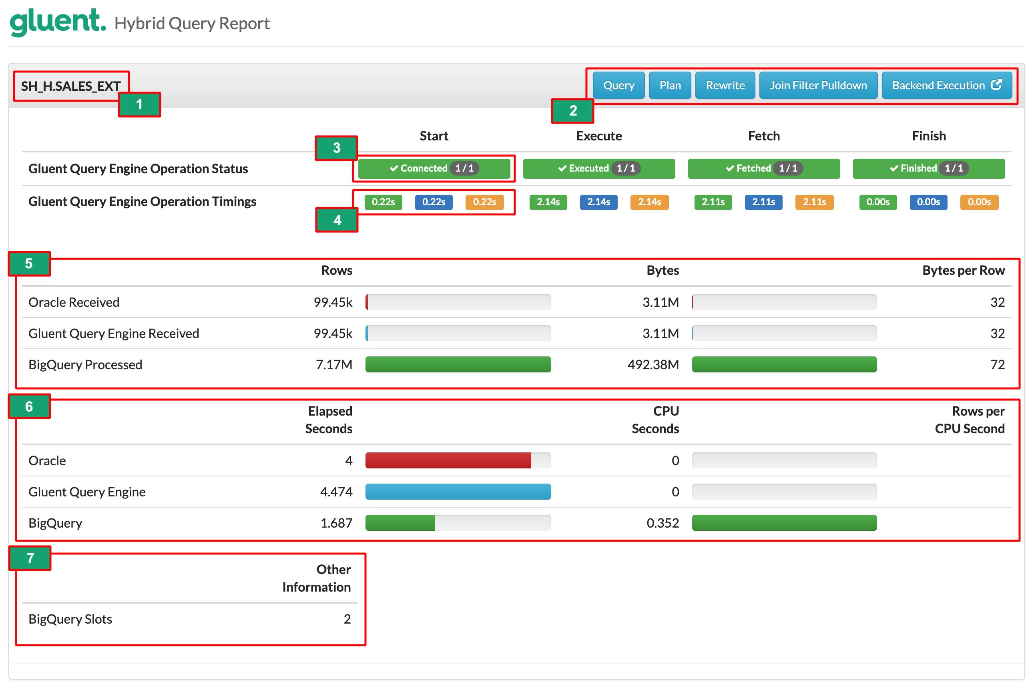This screenshot has height=690, width=1036.
Task: Click the Fetch column header
Action: [763, 136]
